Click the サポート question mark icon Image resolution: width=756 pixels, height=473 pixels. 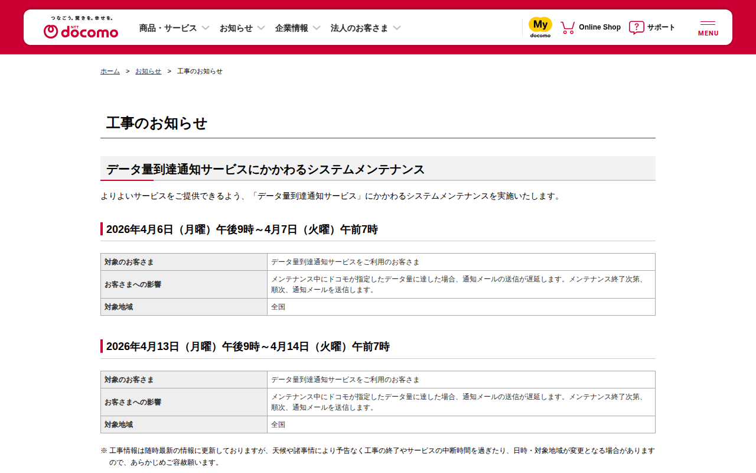point(636,27)
